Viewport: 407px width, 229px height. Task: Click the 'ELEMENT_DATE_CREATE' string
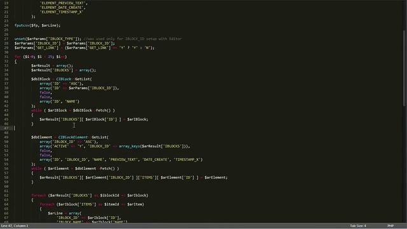(x=62, y=8)
